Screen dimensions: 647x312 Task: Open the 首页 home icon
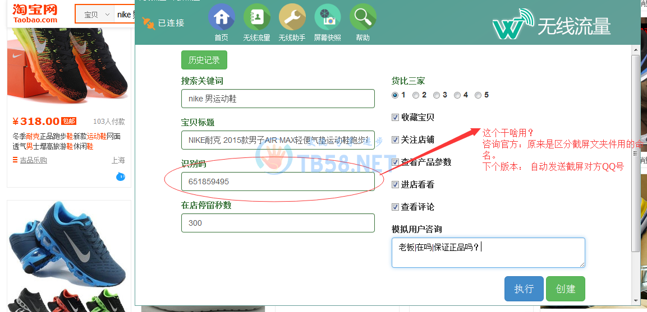[x=222, y=17]
